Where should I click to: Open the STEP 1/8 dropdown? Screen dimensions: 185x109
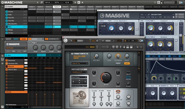point(10,107)
